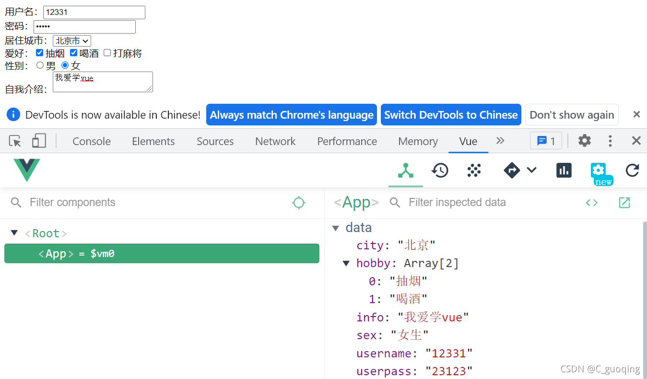Toggle the 喝酒 hobby checkbox
647x379 pixels.
(x=73, y=53)
